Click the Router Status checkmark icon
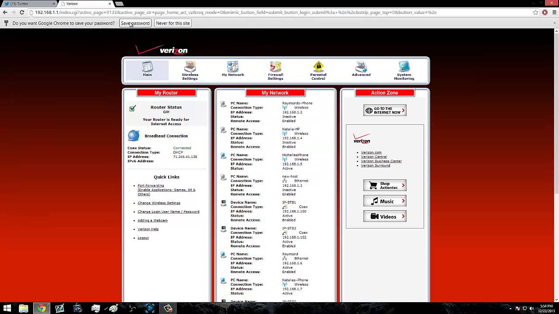This screenshot has width=559, height=314. [x=132, y=108]
